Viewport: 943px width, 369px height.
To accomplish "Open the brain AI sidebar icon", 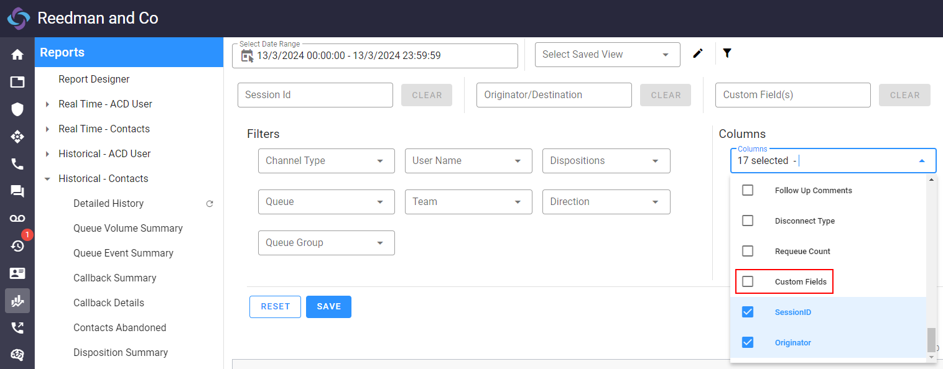I will tap(17, 355).
